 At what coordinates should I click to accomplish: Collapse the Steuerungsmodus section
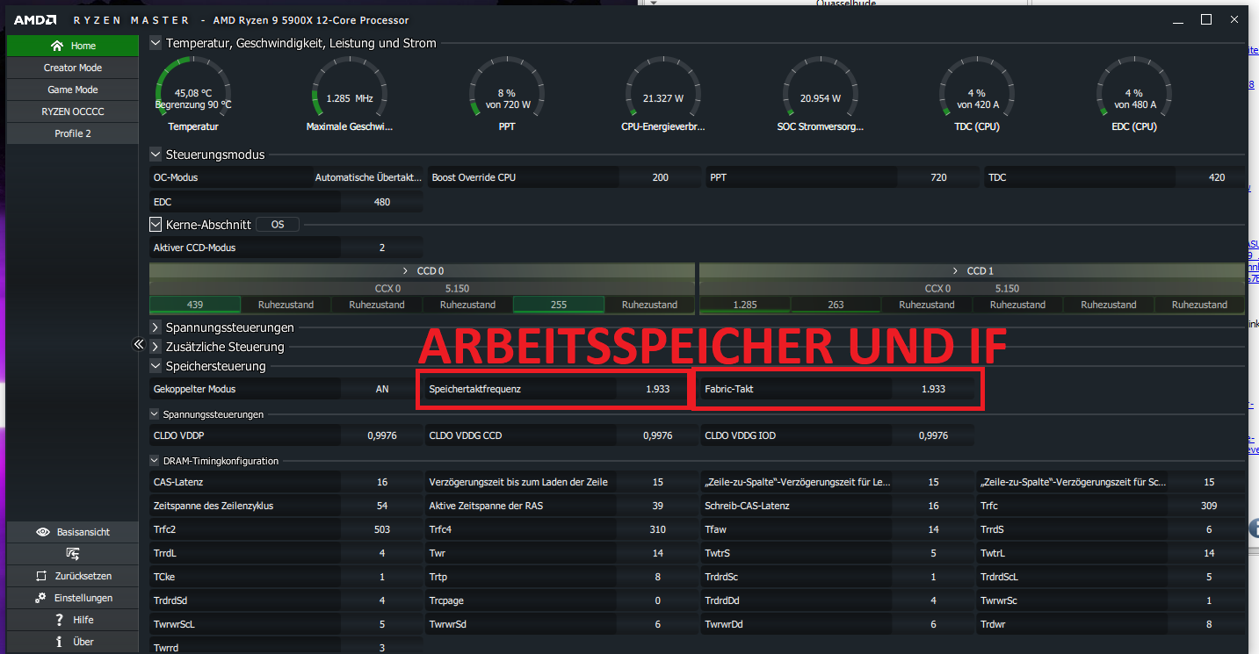click(x=156, y=155)
